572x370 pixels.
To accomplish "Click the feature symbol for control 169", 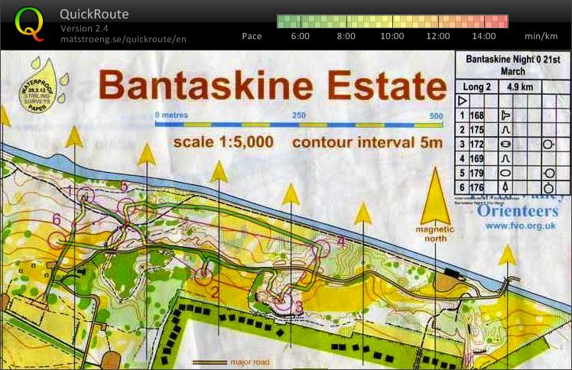I will 505,158.
